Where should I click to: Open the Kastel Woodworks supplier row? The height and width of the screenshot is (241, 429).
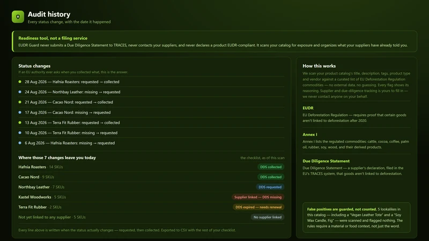click(x=151, y=197)
